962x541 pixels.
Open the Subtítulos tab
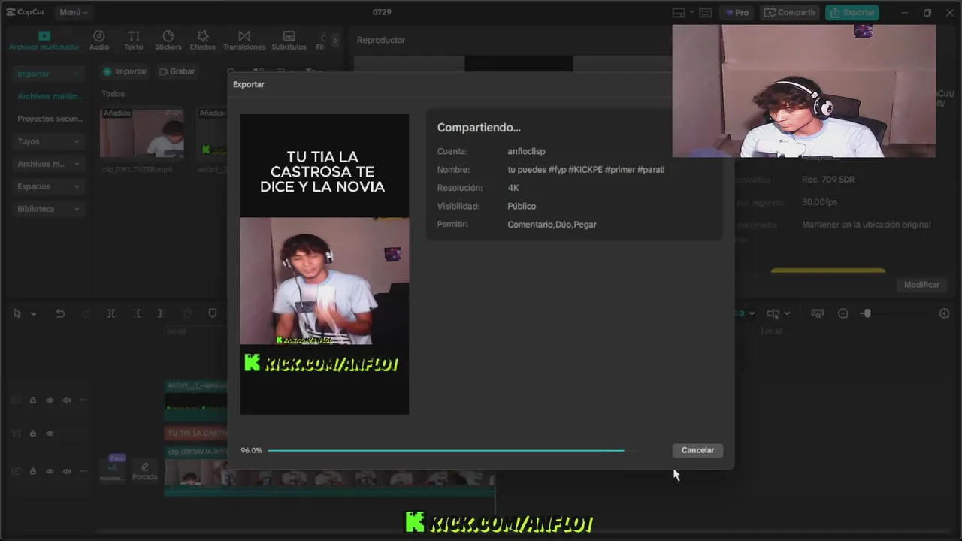tap(289, 41)
